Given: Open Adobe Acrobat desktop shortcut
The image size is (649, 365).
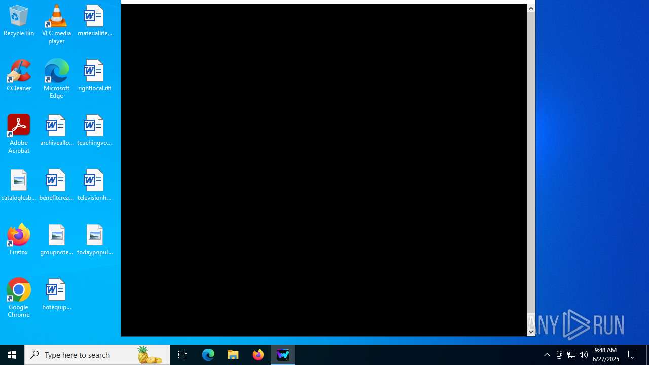Looking at the screenshot, I should click(x=19, y=134).
